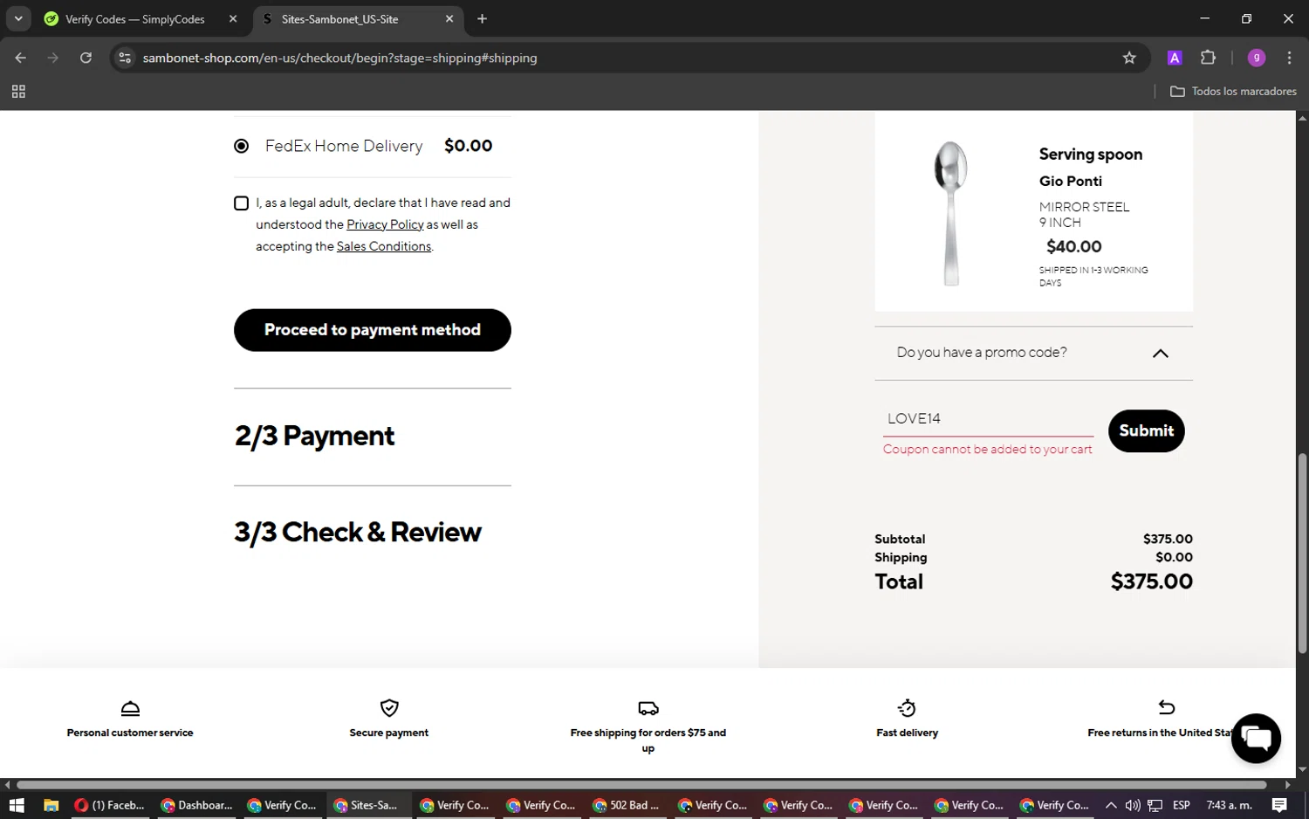This screenshot has height=819, width=1309.
Task: Reload the current page
Action: tap(86, 58)
